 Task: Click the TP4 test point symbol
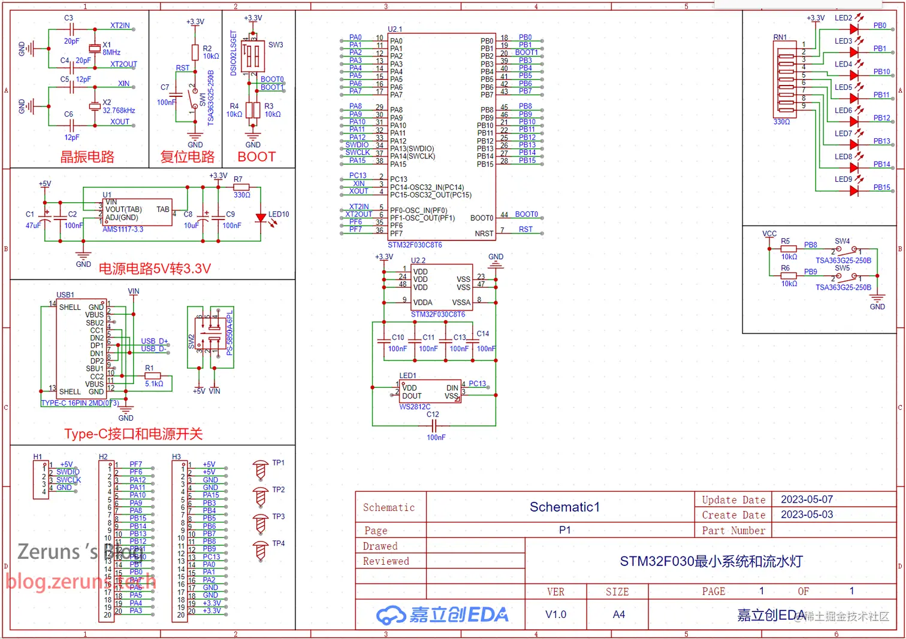tap(260, 551)
